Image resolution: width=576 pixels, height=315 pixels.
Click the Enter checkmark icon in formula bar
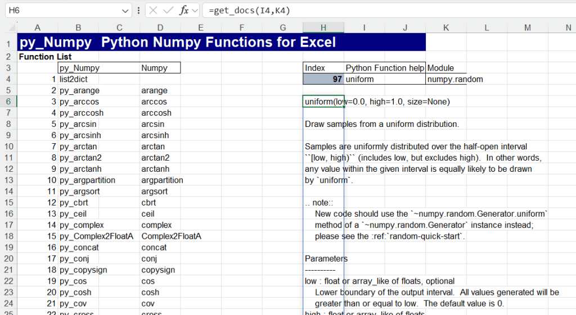click(168, 11)
